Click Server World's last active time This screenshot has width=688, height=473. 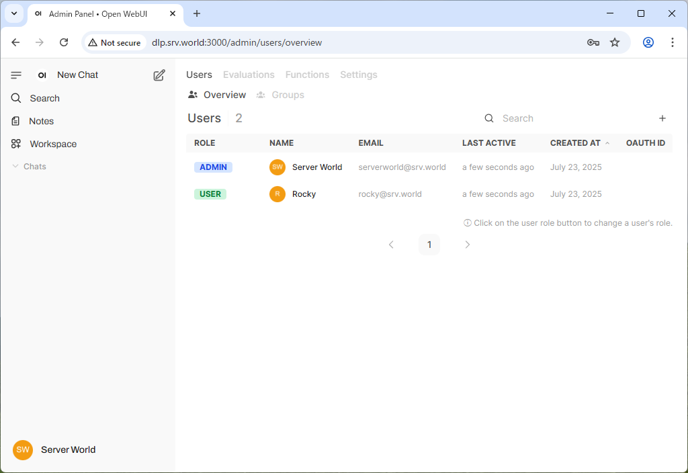[498, 167]
